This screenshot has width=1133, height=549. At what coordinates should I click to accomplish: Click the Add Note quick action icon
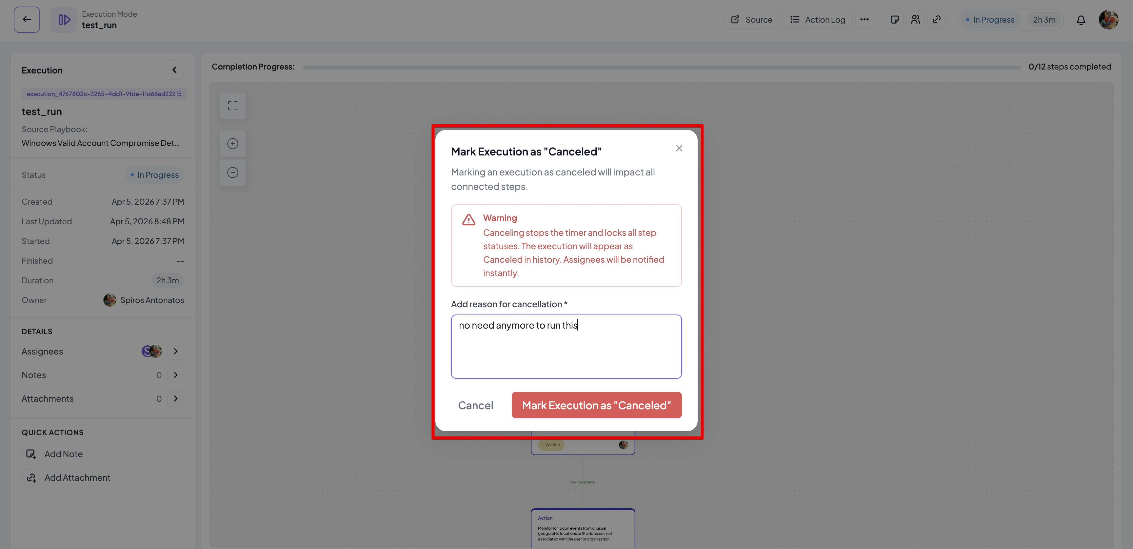click(31, 454)
